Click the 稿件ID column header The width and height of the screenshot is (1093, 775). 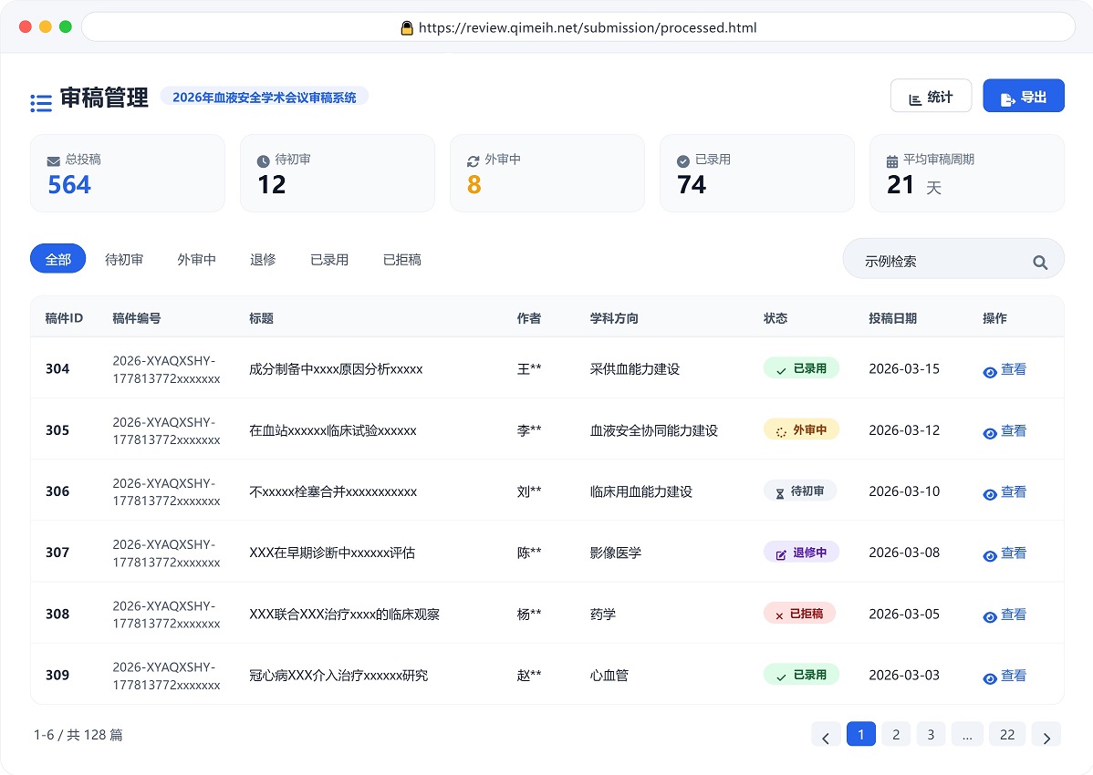point(64,318)
